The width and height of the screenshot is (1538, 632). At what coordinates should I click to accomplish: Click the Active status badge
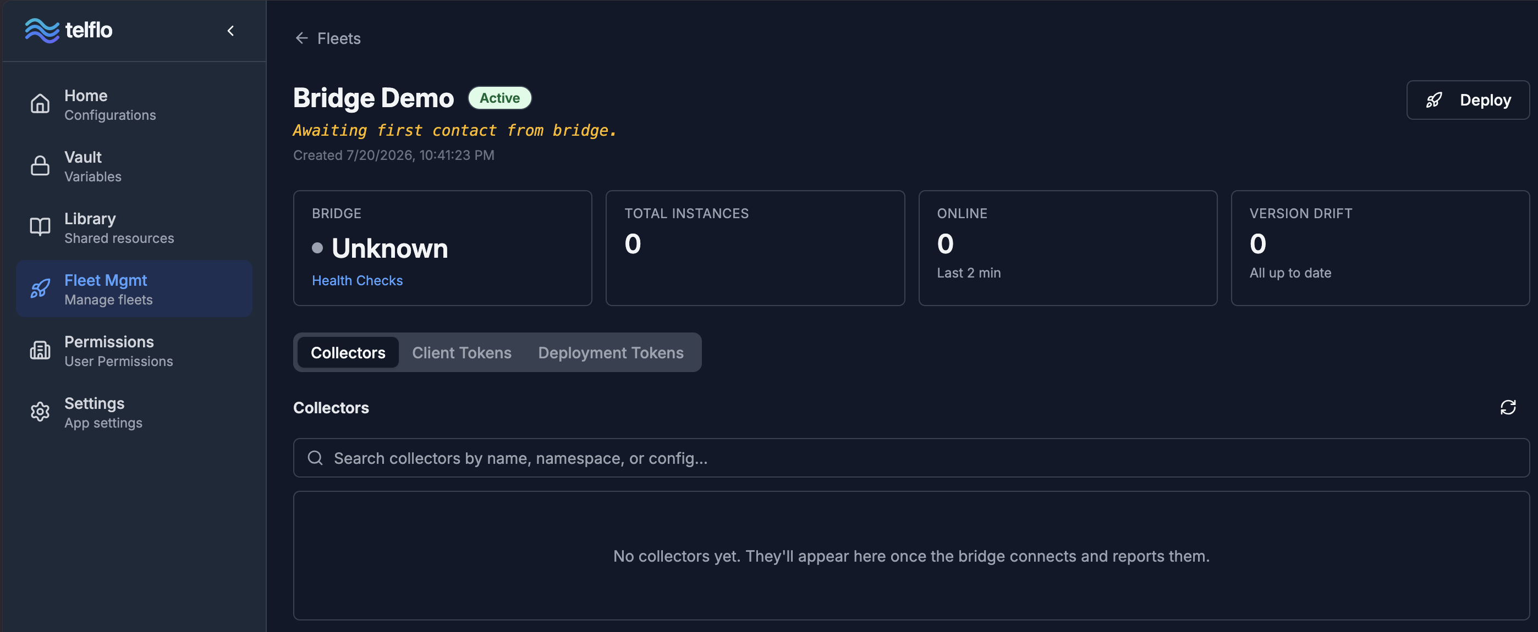pos(499,98)
